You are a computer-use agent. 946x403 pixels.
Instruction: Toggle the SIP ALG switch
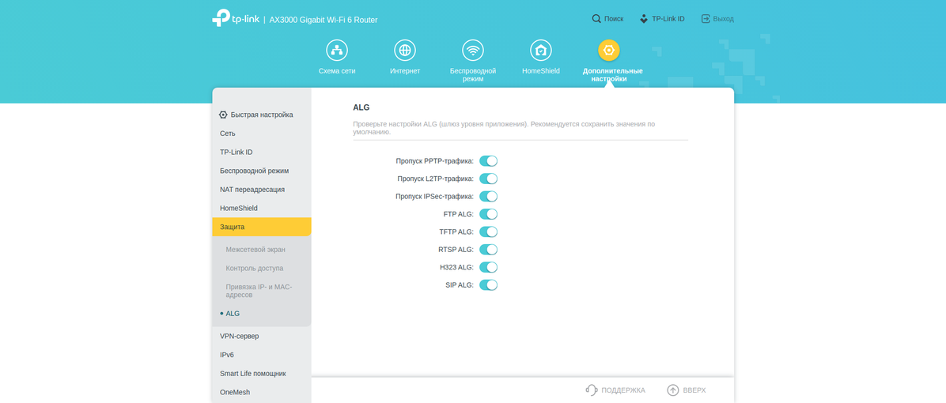click(x=488, y=285)
